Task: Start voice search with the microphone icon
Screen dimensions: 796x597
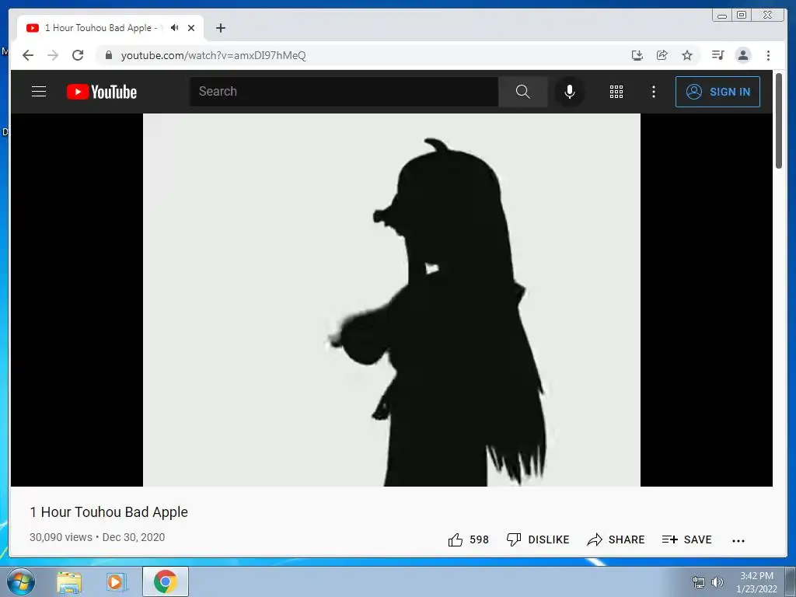Action: click(x=570, y=92)
